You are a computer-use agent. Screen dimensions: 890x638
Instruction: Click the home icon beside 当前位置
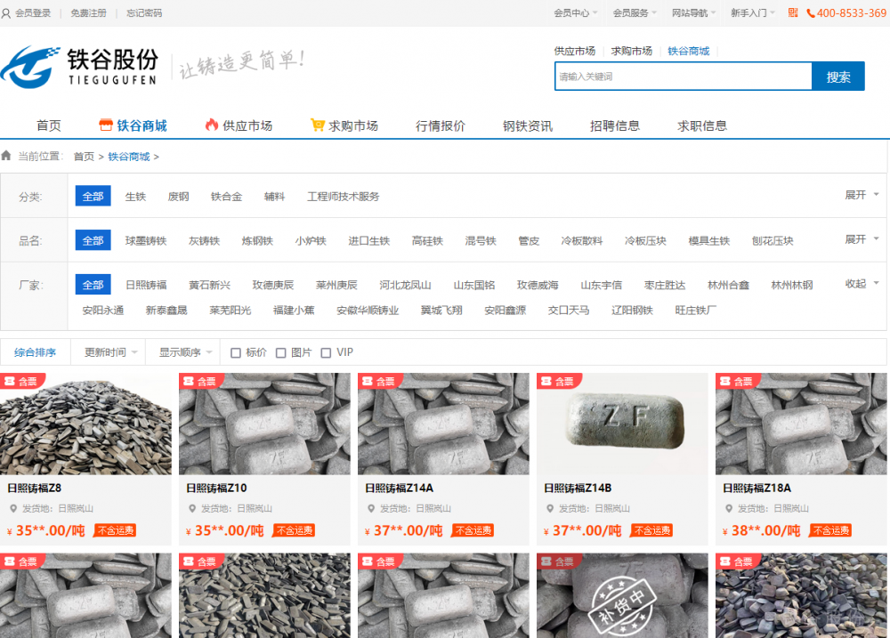[7, 156]
